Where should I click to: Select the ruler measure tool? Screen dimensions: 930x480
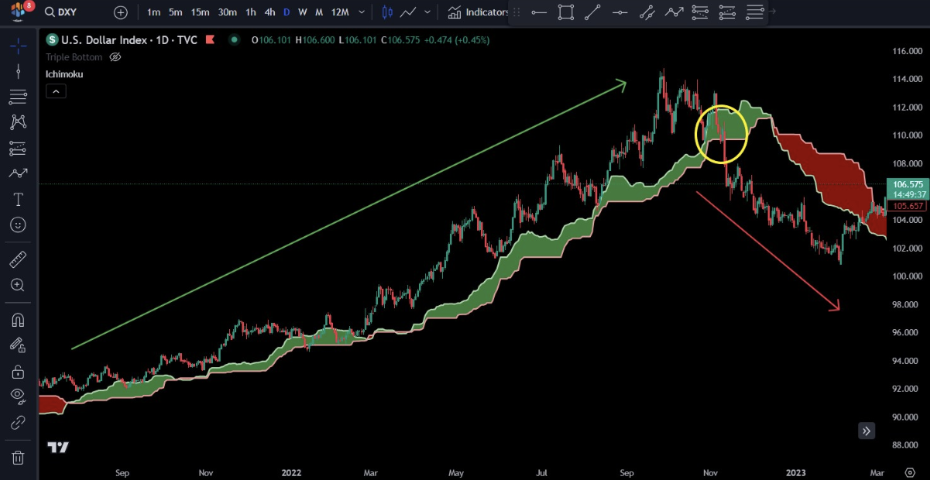click(x=18, y=259)
